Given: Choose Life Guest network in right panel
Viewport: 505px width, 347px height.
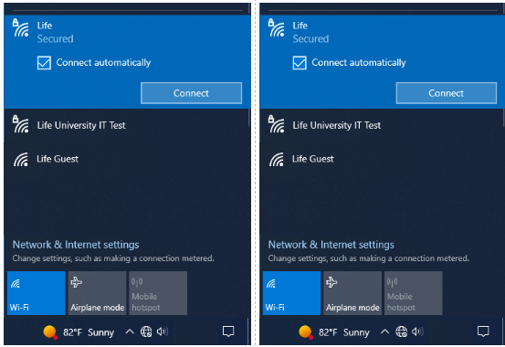Looking at the screenshot, I should [x=382, y=159].
